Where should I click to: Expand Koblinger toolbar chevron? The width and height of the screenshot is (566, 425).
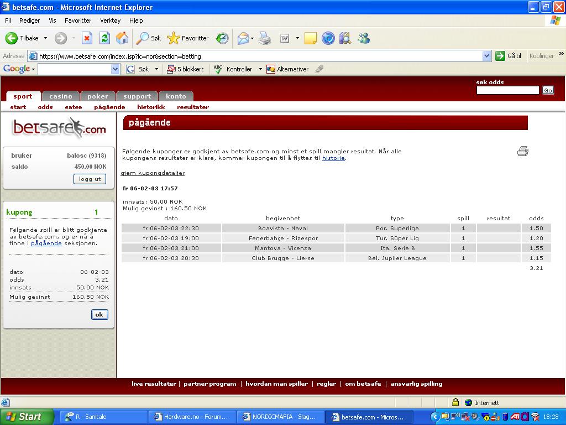[x=562, y=54]
